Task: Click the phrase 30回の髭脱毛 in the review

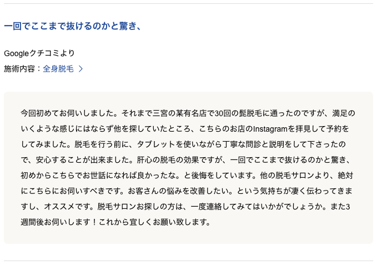Action: (238, 113)
